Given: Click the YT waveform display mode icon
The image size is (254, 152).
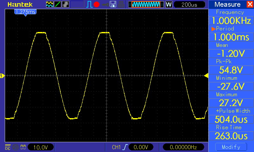Looking at the screenshot, I should [x=50, y=4].
